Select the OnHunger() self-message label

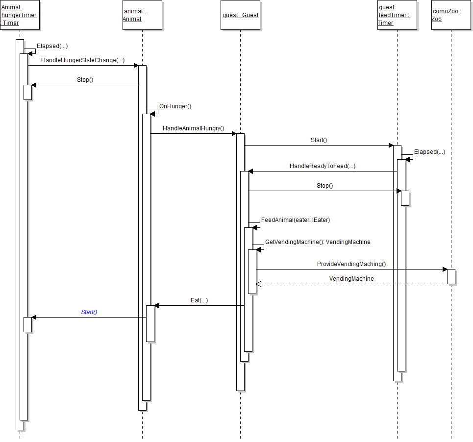pos(175,106)
